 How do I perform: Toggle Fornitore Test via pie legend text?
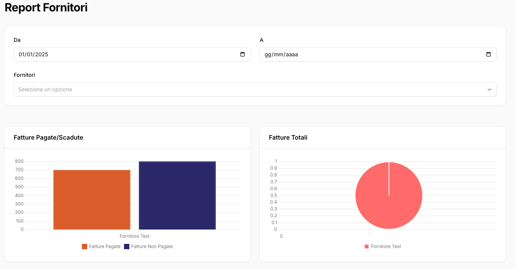coord(386,247)
